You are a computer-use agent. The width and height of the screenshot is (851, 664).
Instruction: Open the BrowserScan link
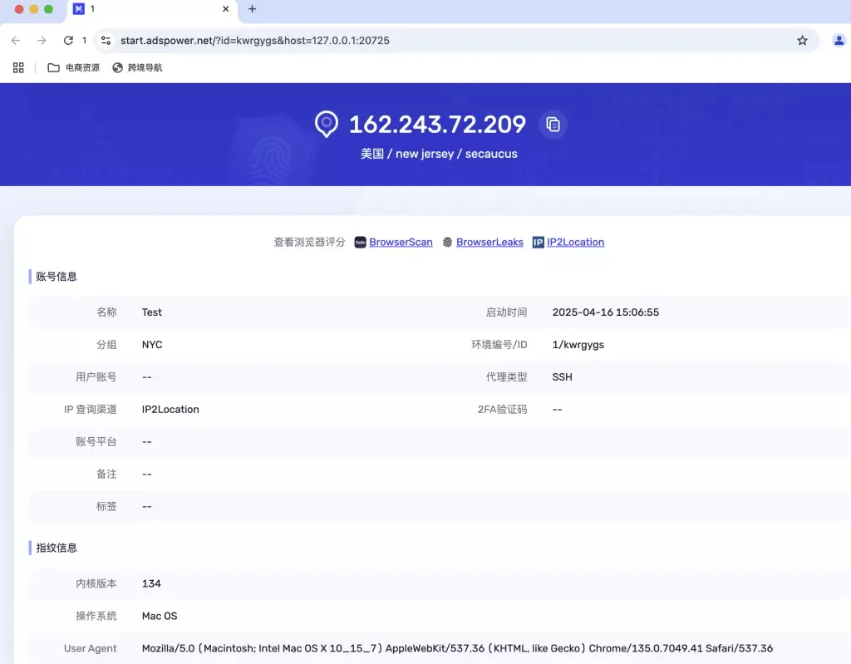click(x=401, y=242)
